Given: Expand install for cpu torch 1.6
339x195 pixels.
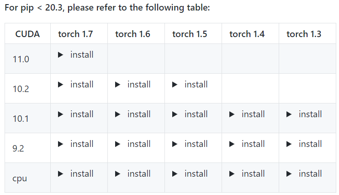Looking at the screenshot, I should [x=133, y=174].
